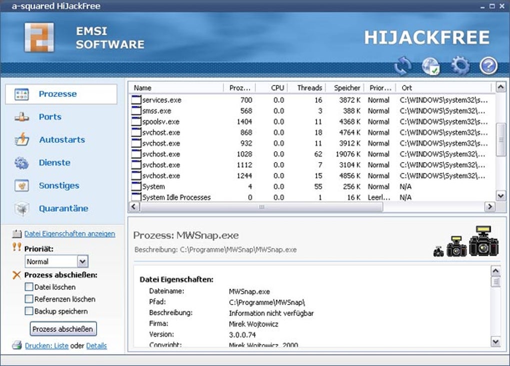Switch to the Sonstiges section
This screenshot has height=366, width=510.
coord(59,186)
